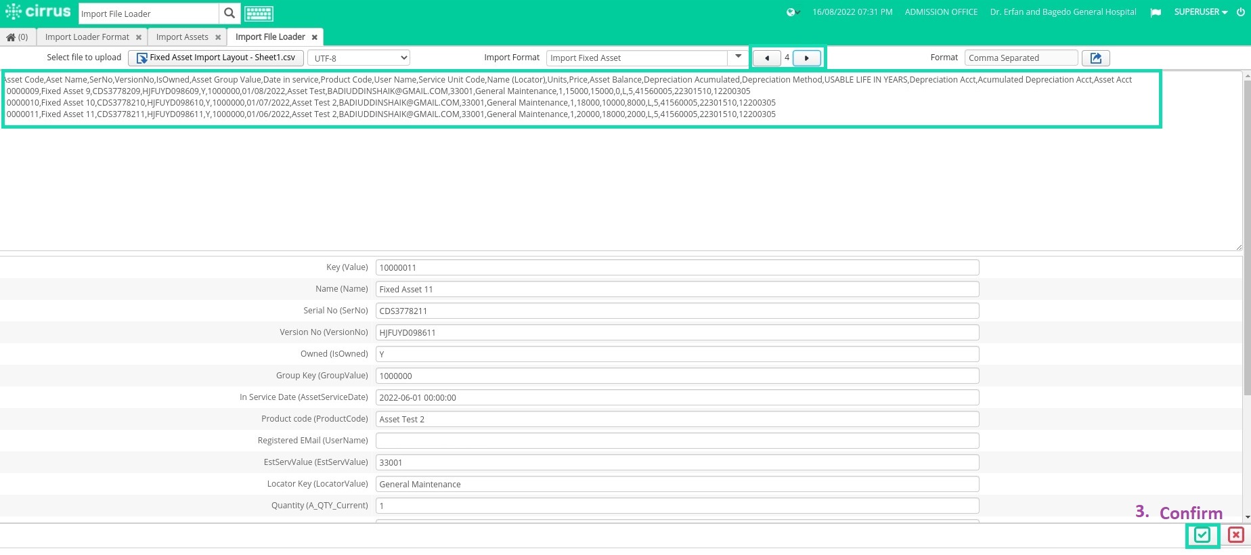Click the Group Key field

point(677,376)
